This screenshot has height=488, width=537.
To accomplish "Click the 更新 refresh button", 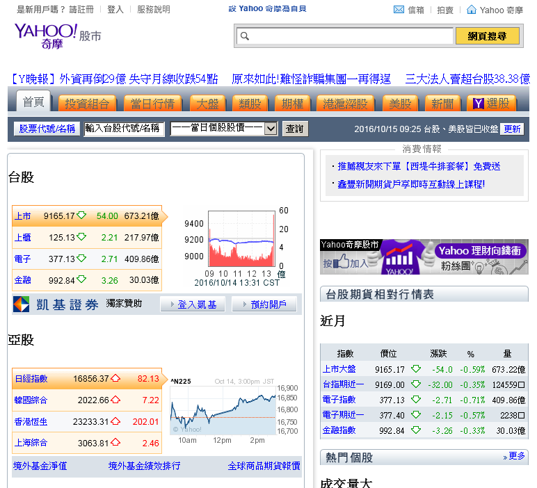I will coord(512,129).
